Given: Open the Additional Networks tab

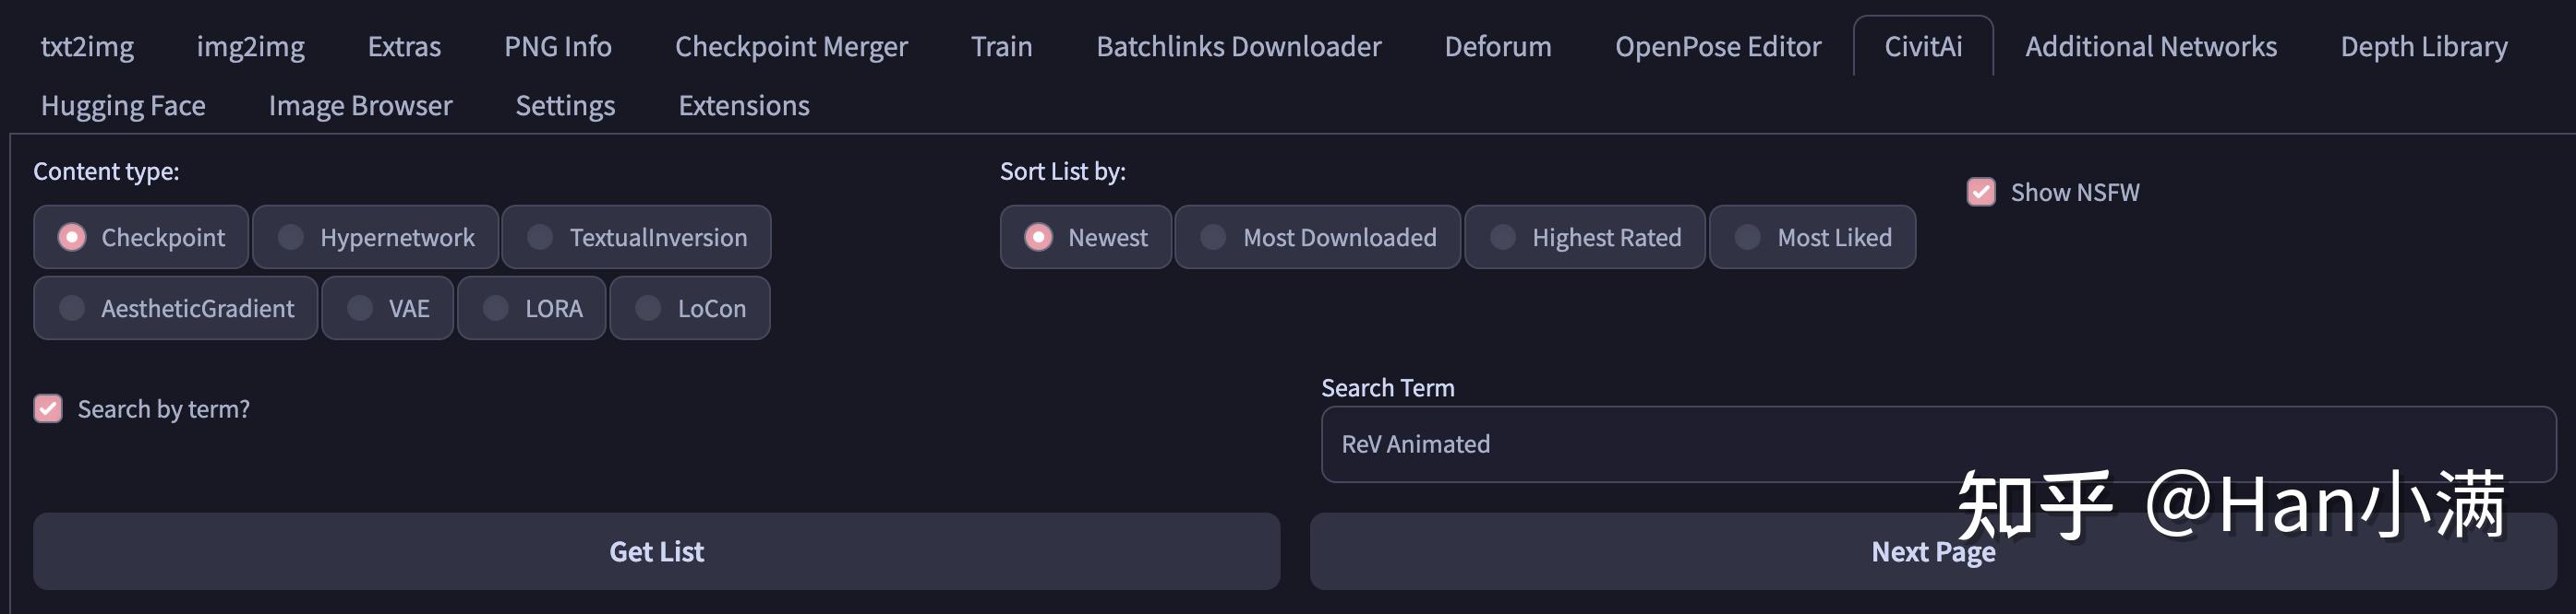Looking at the screenshot, I should [2151, 46].
